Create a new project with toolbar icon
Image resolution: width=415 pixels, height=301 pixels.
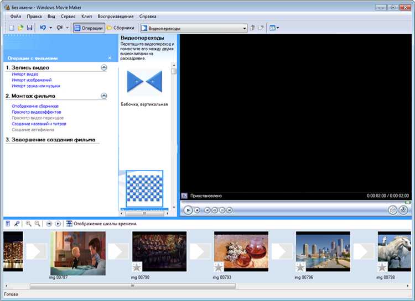click(12, 28)
